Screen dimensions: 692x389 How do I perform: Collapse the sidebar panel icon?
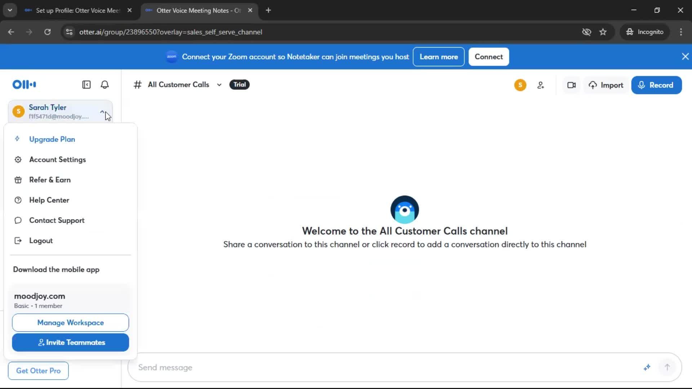coord(86,85)
